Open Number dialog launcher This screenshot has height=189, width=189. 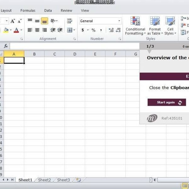(120, 39)
